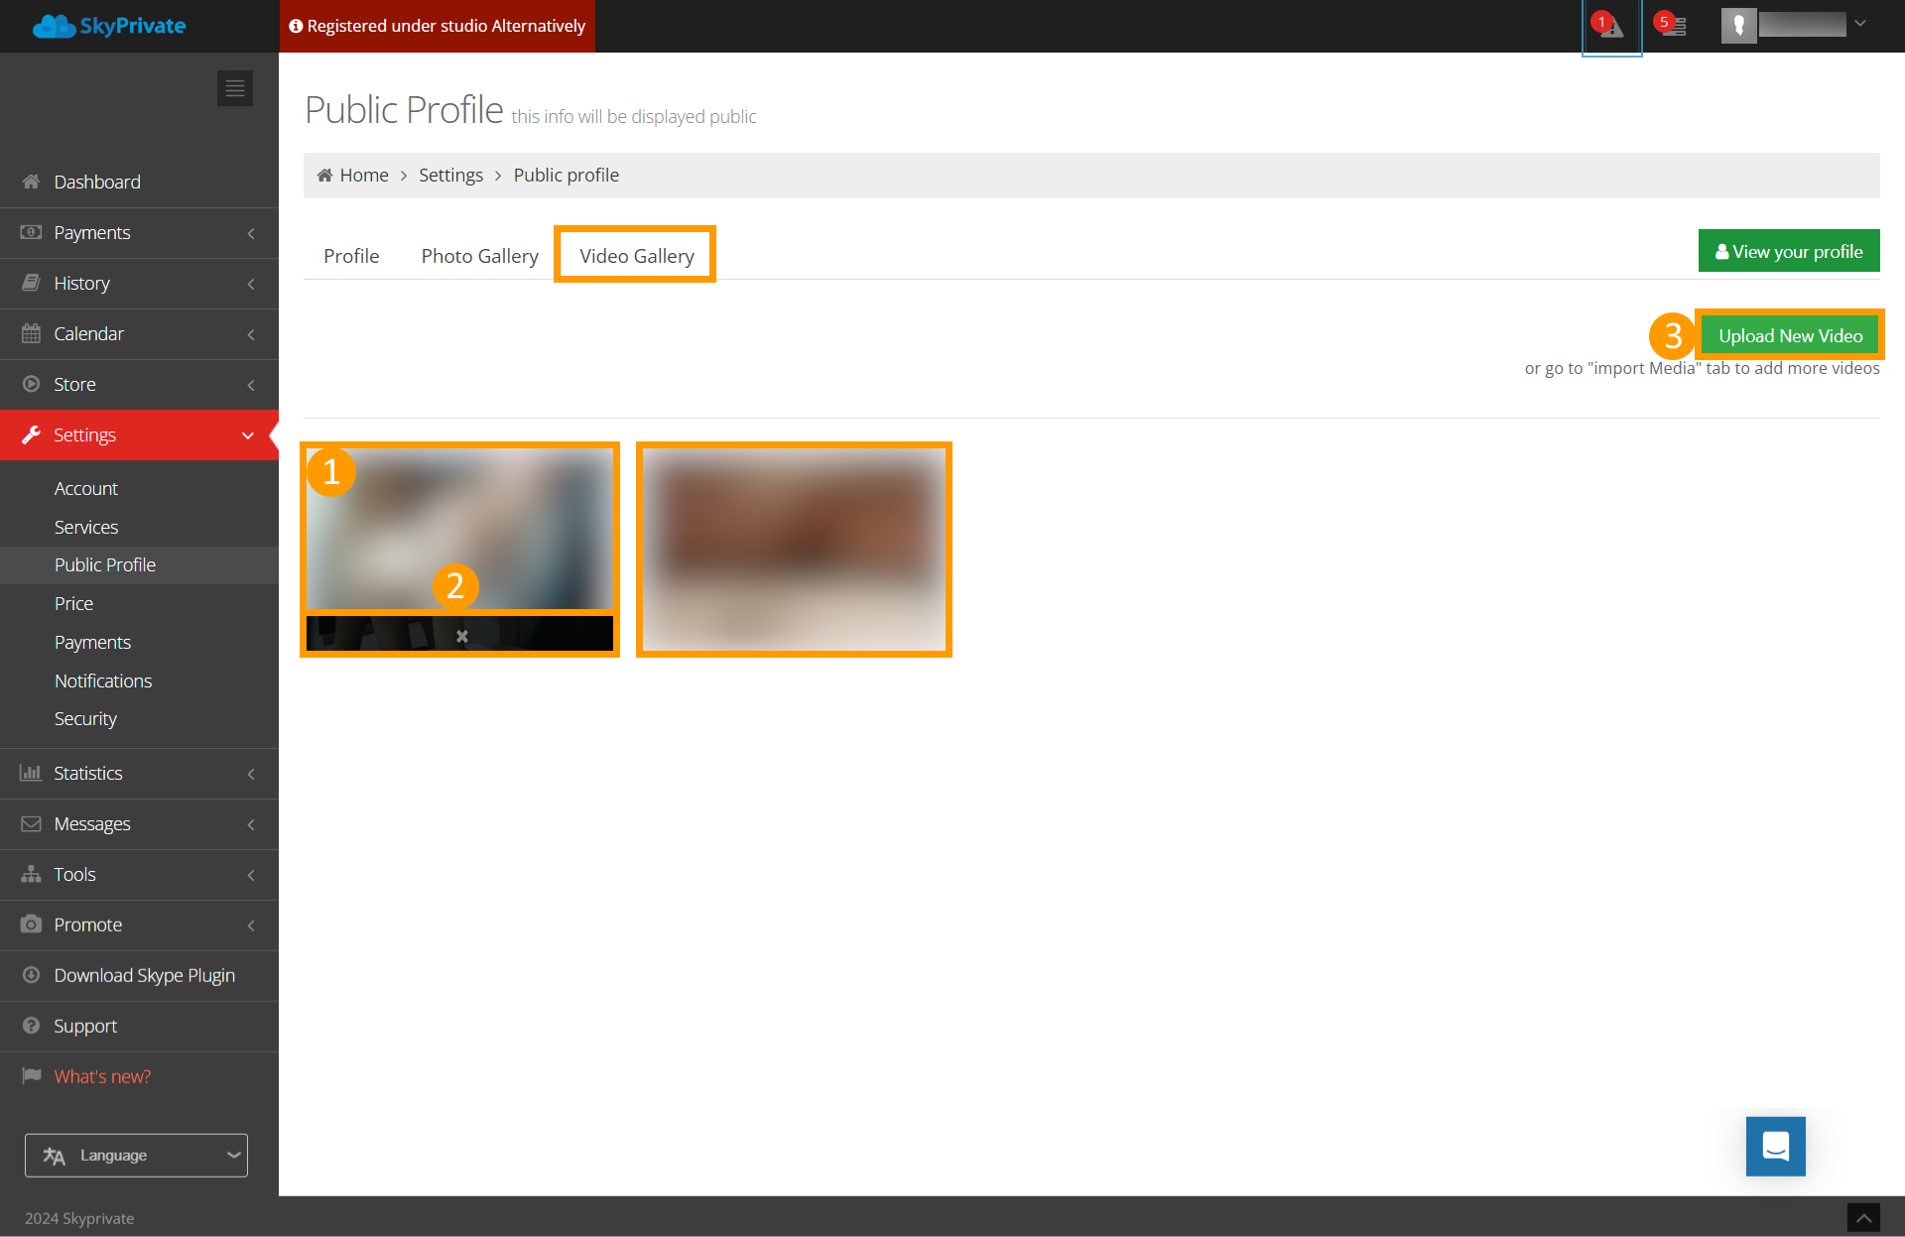Open the Language dropdown
Image resolution: width=1905 pixels, height=1237 pixels.
[x=136, y=1156]
